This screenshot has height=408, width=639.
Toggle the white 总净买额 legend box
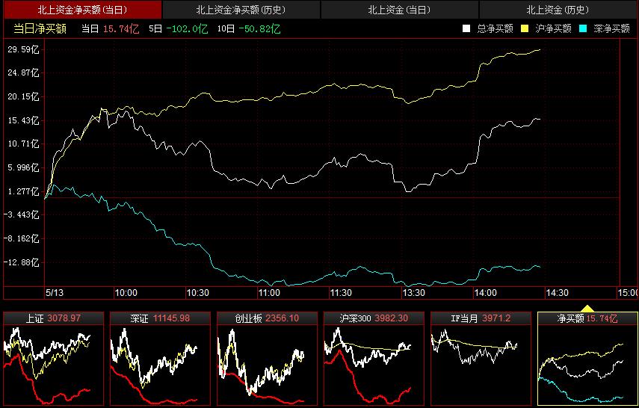point(466,28)
